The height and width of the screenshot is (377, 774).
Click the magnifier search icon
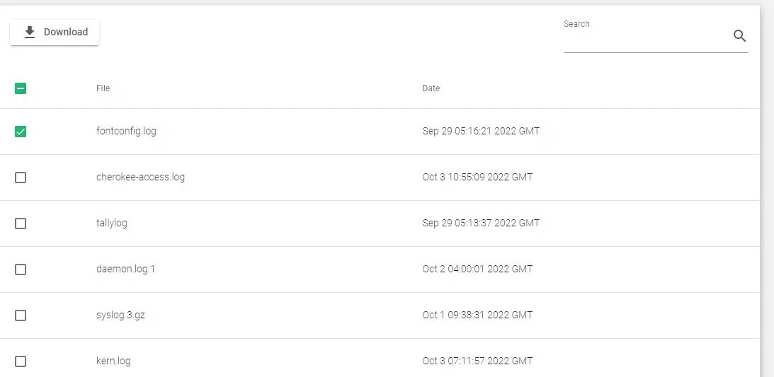(x=739, y=37)
